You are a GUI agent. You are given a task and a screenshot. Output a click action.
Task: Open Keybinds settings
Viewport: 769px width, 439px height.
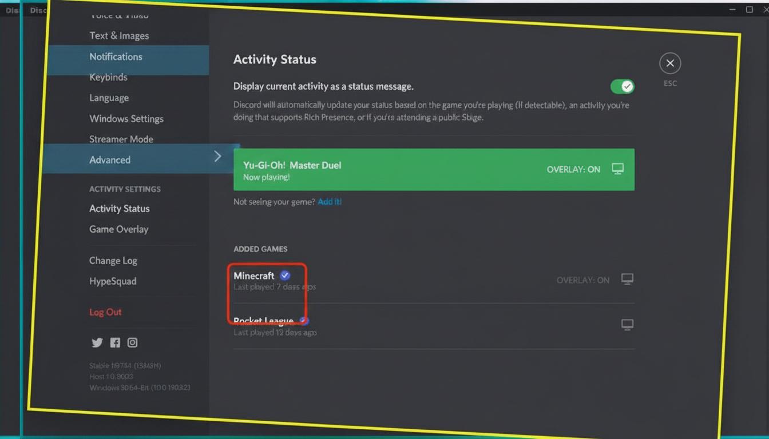[108, 77]
